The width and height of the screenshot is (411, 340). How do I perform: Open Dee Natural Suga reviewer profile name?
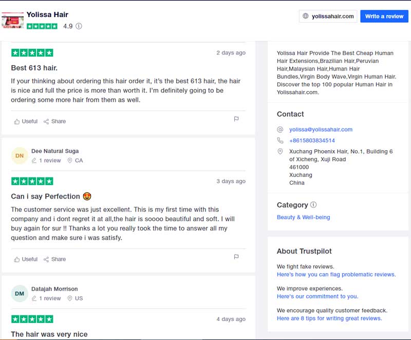[x=55, y=151]
